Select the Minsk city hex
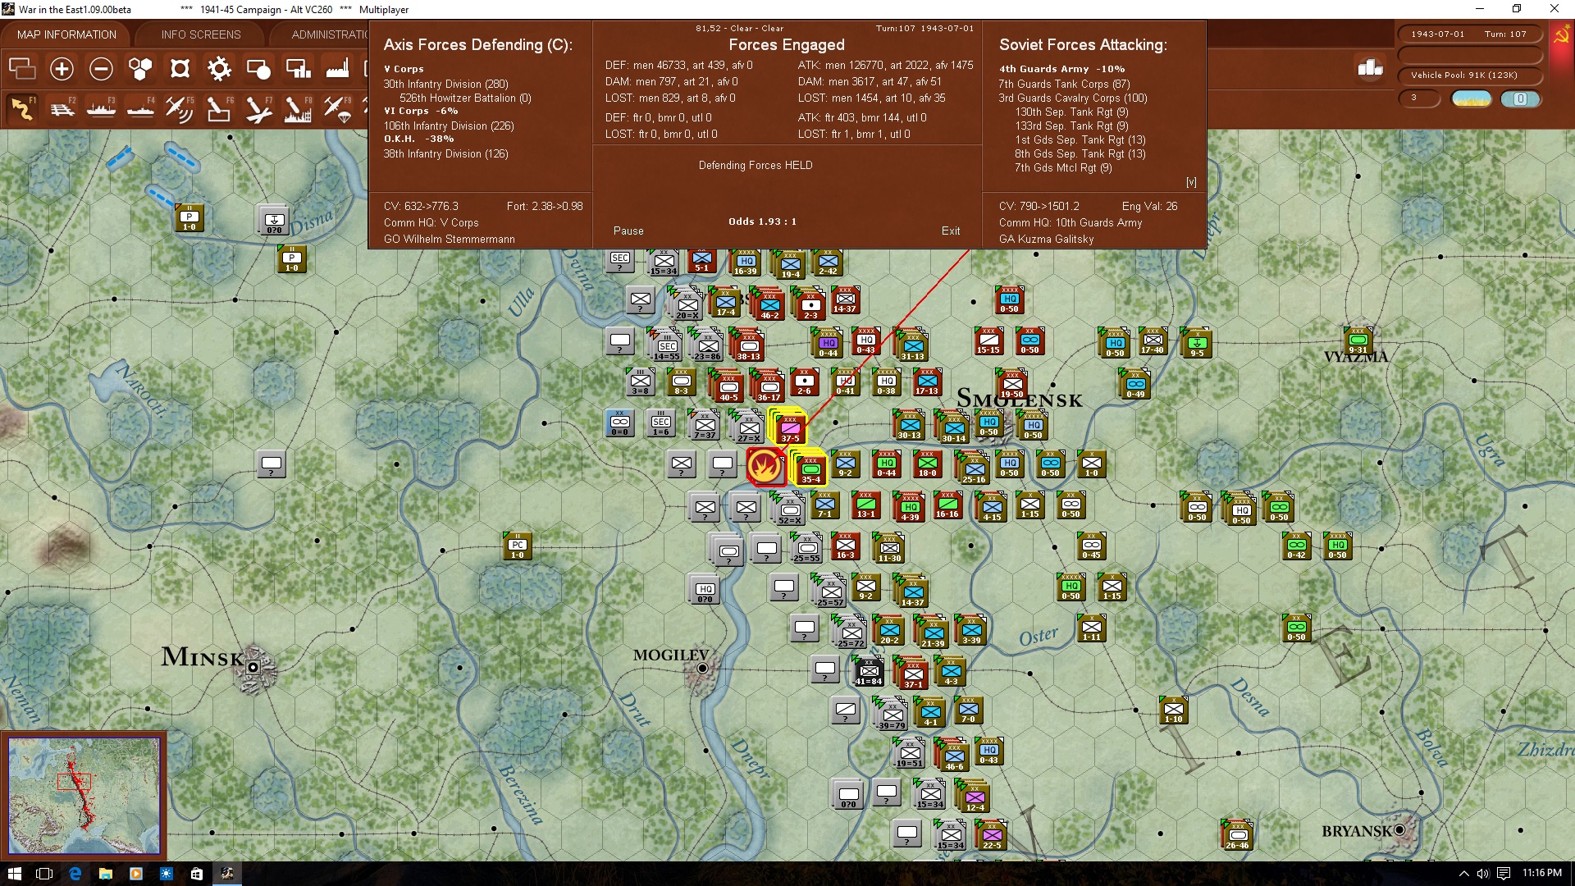This screenshot has height=886, width=1575. click(253, 668)
